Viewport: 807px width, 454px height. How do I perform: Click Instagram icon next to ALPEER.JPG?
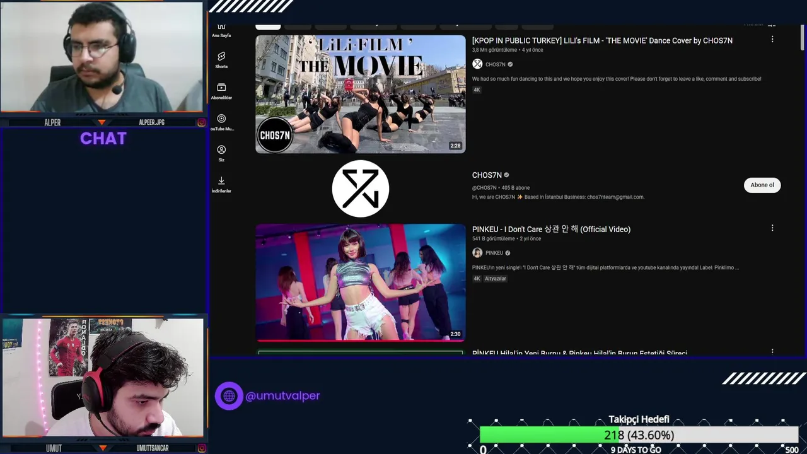[x=202, y=122]
